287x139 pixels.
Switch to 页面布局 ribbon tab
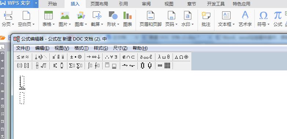tap(99, 4)
